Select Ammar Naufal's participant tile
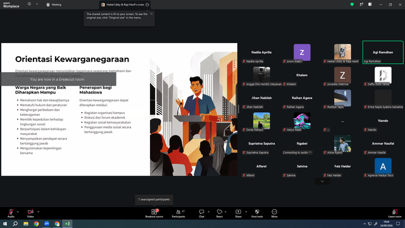Image resolution: width=405 pixels, height=228 pixels. coord(383,143)
